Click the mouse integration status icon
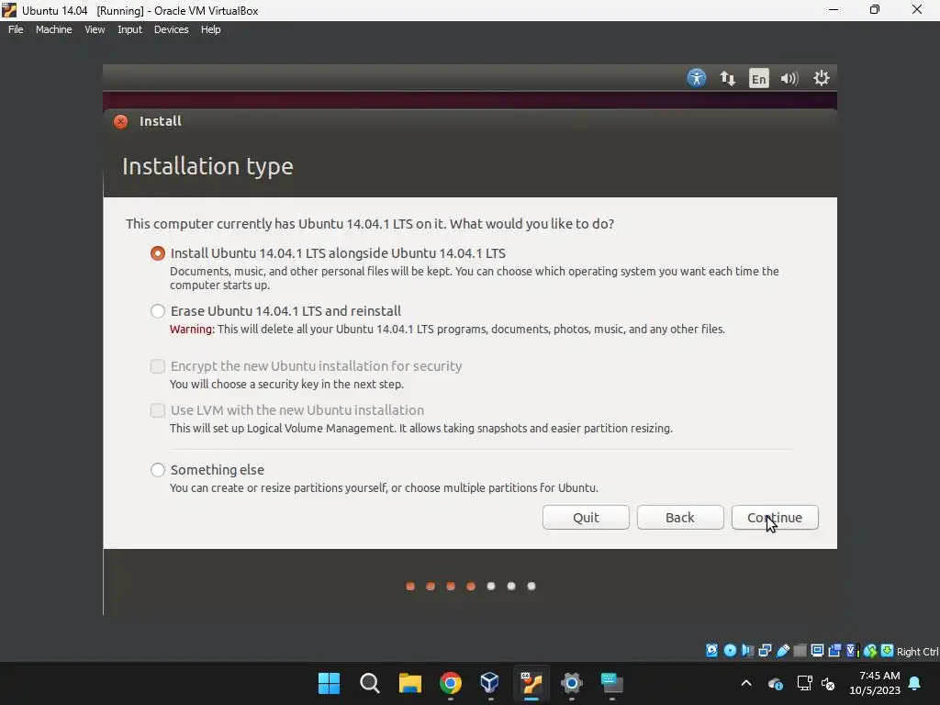940x705 pixels. point(870,651)
